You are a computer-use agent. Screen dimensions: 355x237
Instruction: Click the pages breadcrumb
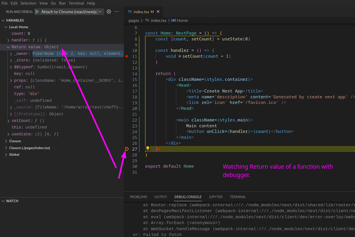[134, 21]
